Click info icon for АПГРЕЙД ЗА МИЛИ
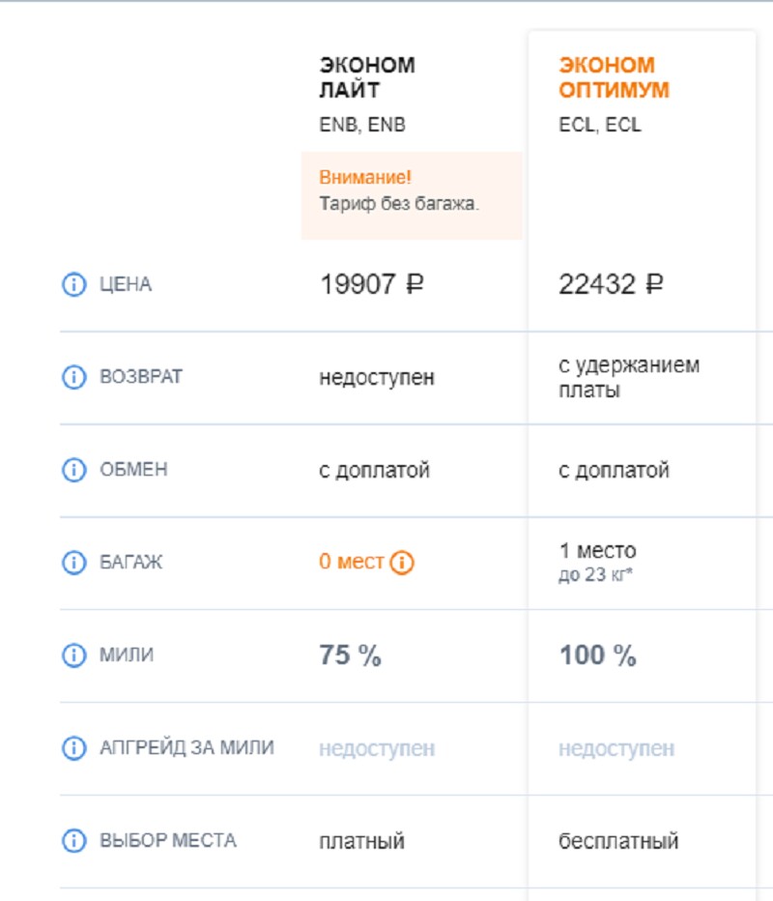Screen dimensions: 773x901 (73, 747)
